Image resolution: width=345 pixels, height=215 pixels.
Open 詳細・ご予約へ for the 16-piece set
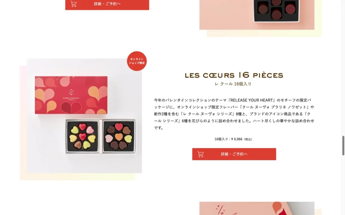click(x=234, y=154)
